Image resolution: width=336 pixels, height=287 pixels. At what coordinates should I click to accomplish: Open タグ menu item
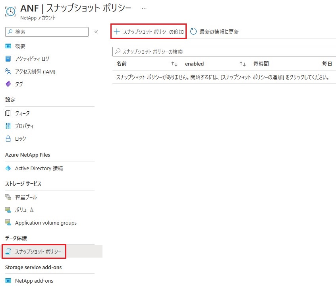[19, 84]
